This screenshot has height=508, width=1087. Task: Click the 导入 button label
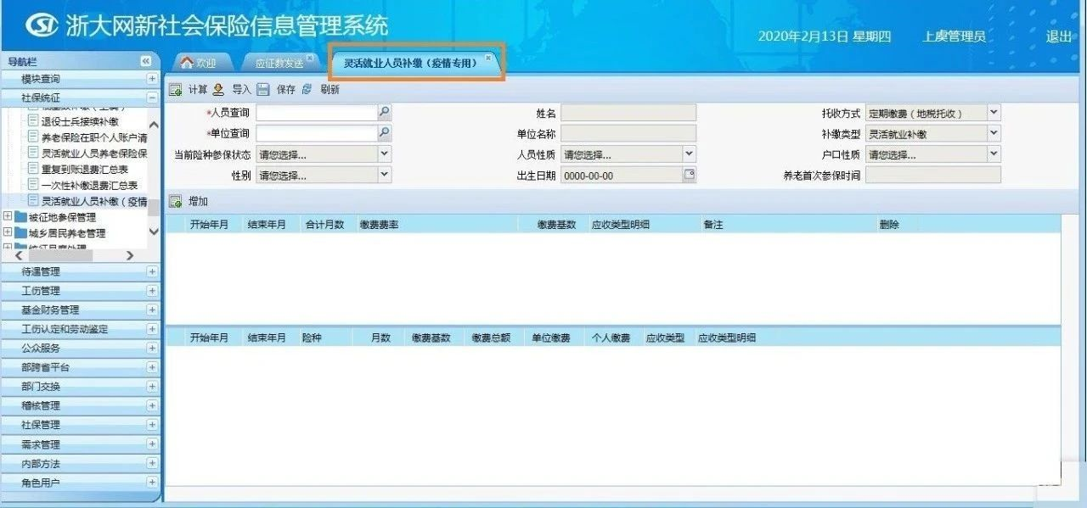click(x=241, y=90)
